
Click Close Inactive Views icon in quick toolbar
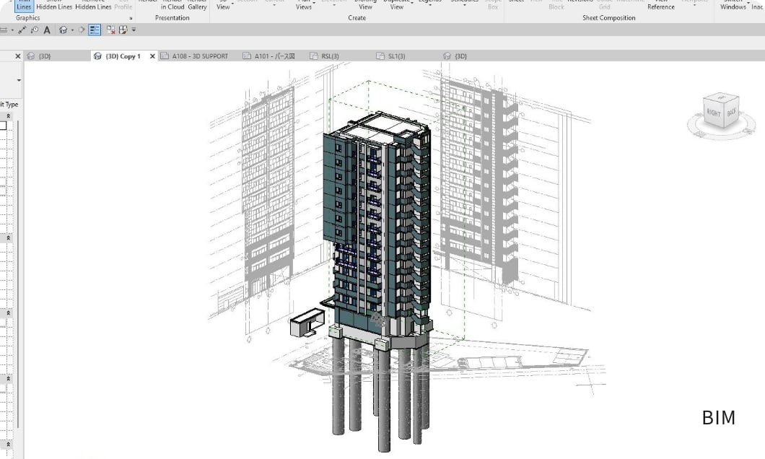110,30
